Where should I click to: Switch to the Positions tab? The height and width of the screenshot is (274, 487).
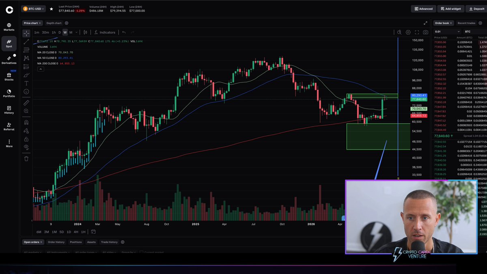click(75, 242)
